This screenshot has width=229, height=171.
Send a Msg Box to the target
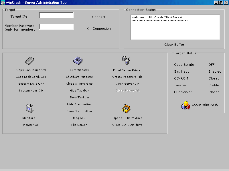click(x=79, y=118)
